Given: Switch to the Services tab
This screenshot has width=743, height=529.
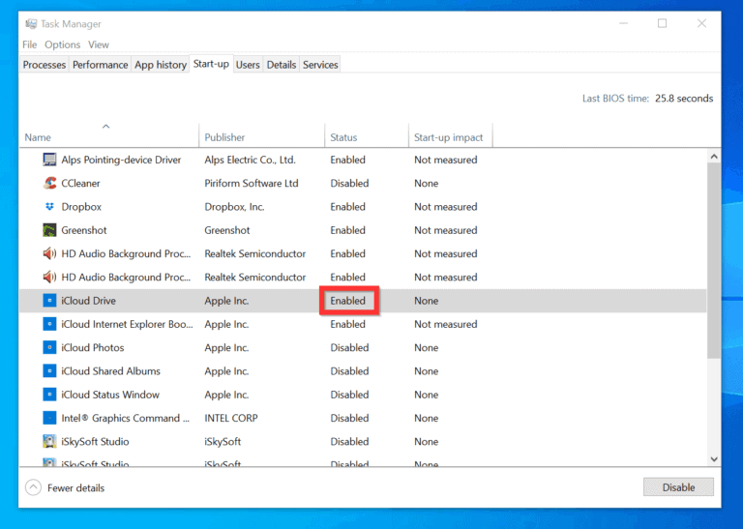Looking at the screenshot, I should point(320,65).
